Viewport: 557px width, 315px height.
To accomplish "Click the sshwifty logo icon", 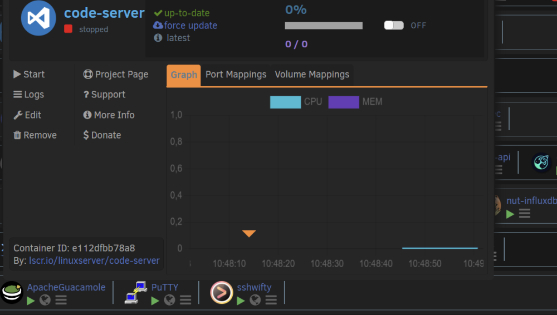I will [222, 293].
